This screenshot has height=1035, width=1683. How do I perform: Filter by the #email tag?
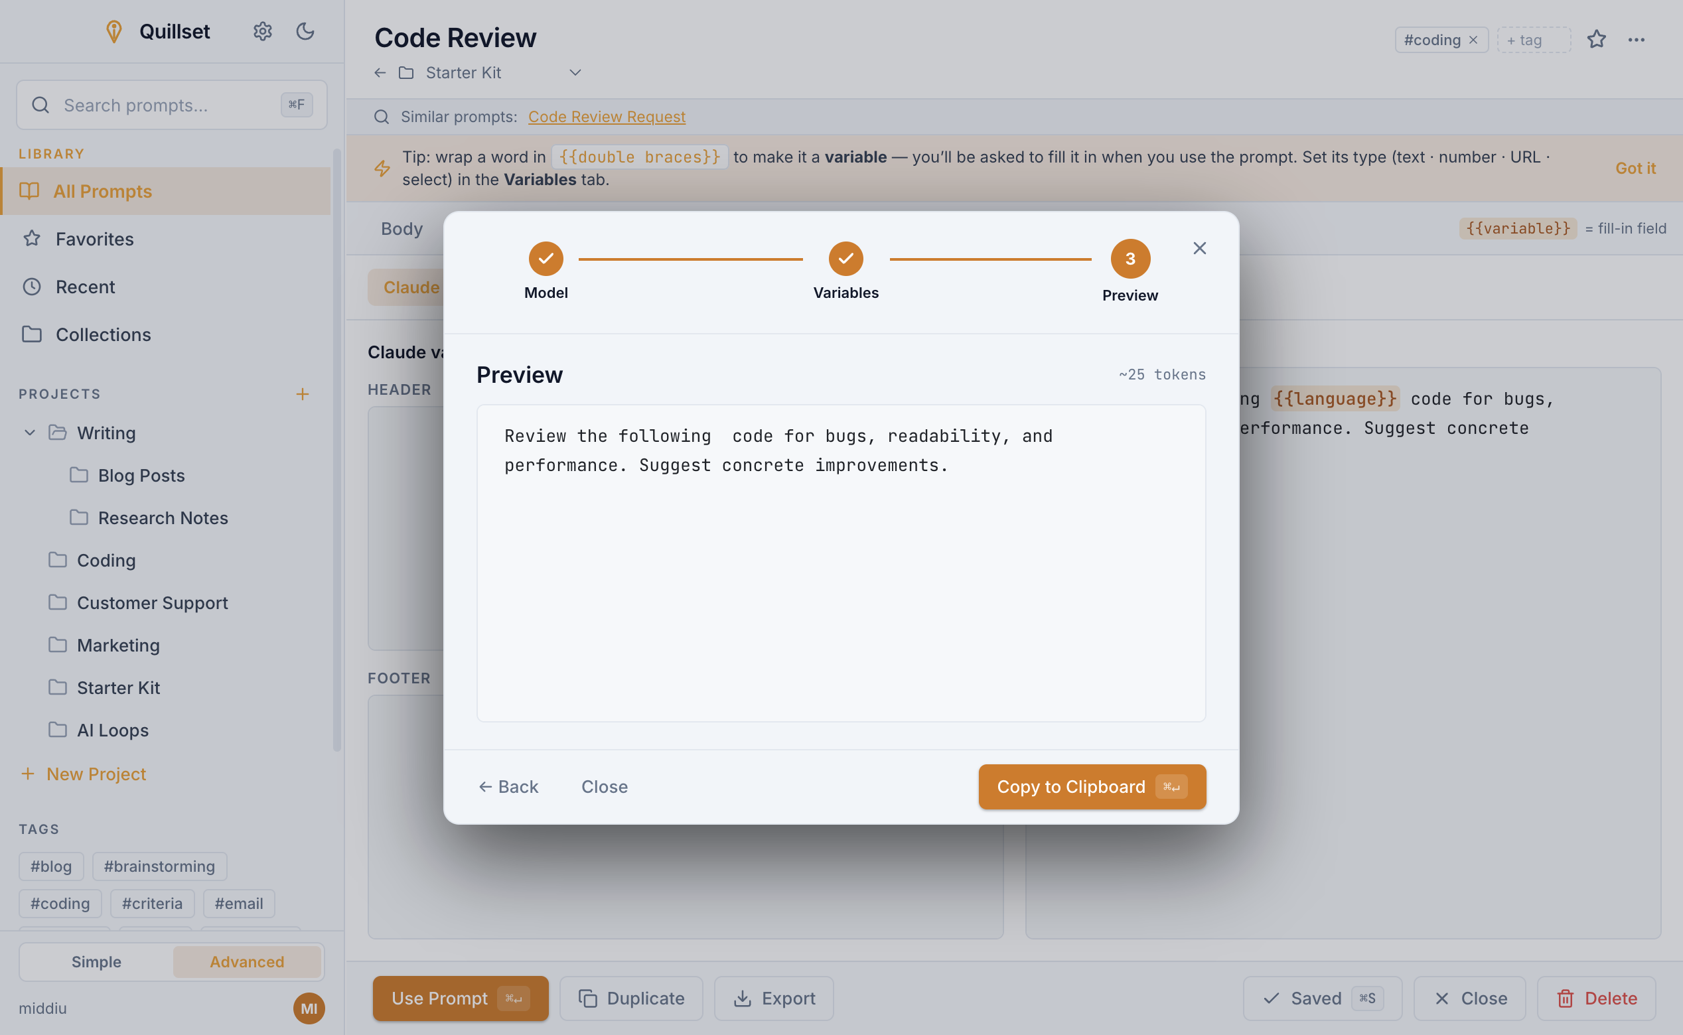(239, 903)
